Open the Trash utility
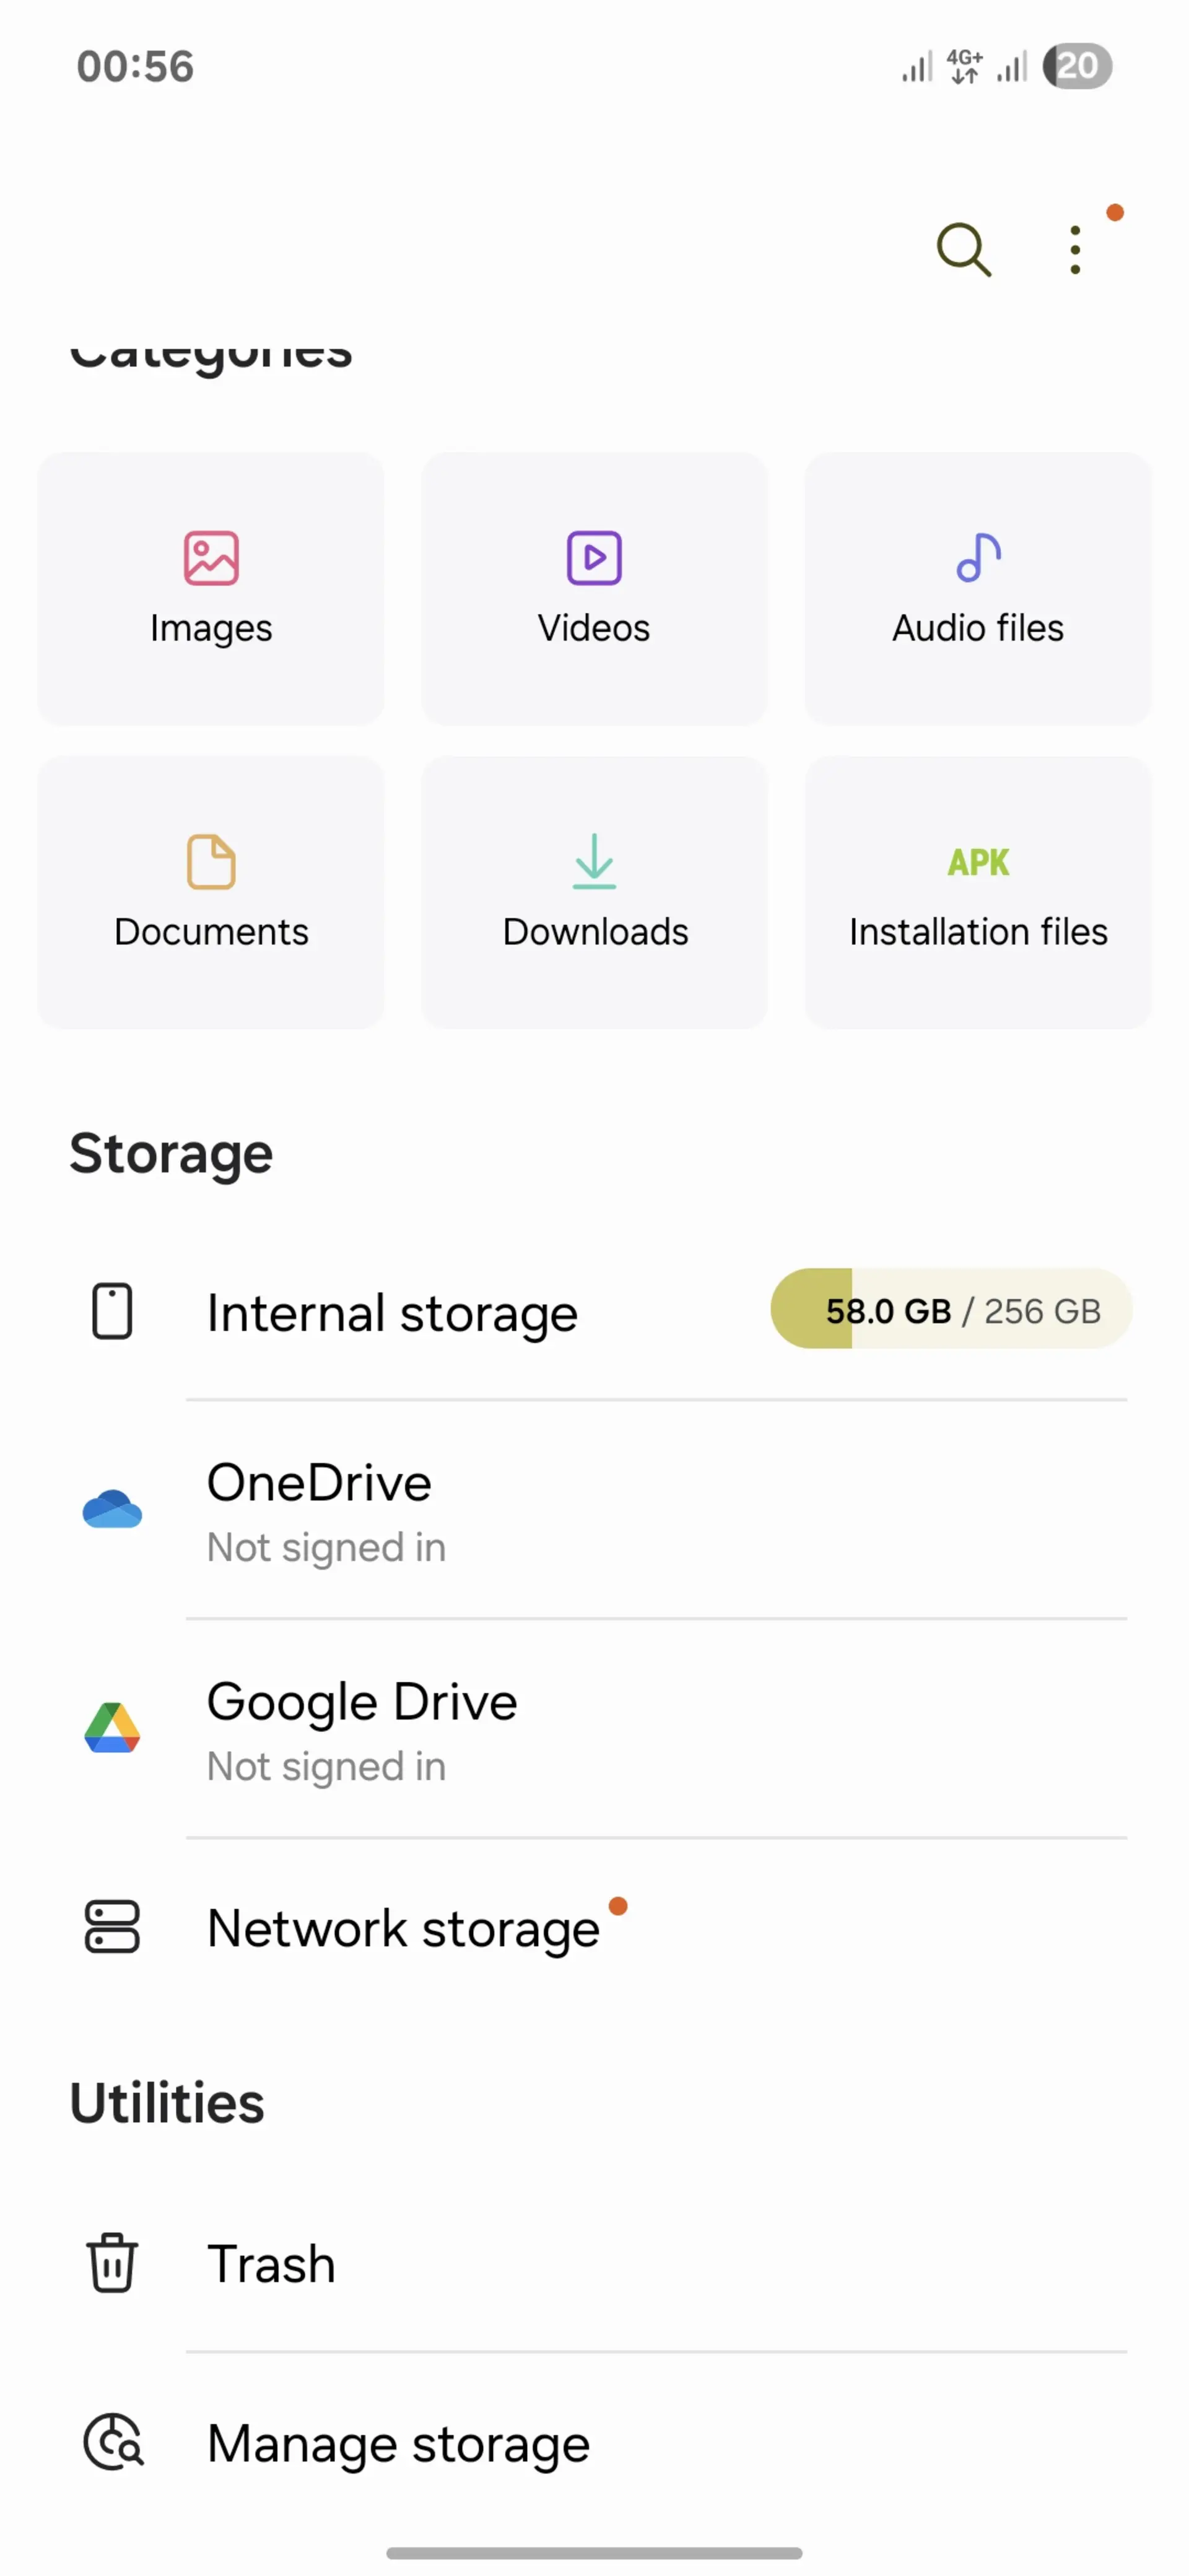The image size is (1189, 2576). pos(594,2264)
